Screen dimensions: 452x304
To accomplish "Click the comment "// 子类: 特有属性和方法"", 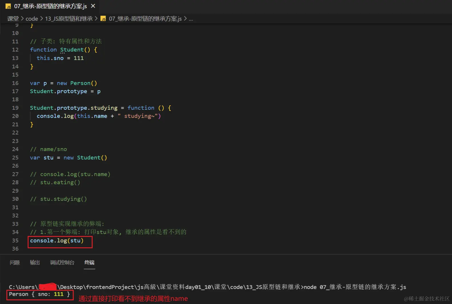I will tap(66, 41).
